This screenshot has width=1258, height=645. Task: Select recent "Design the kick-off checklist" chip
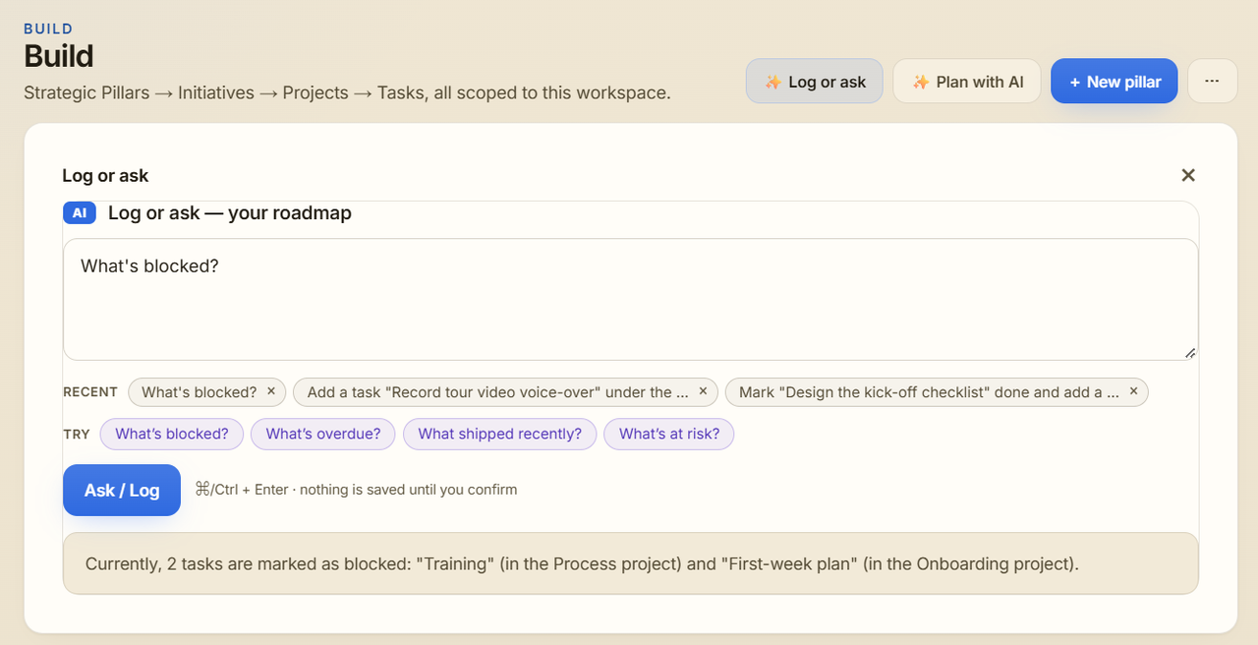[x=929, y=392]
